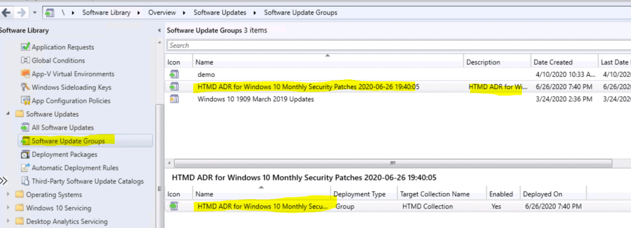Select Application Requests in the tree
This screenshot has height=228, width=631.
point(63,47)
